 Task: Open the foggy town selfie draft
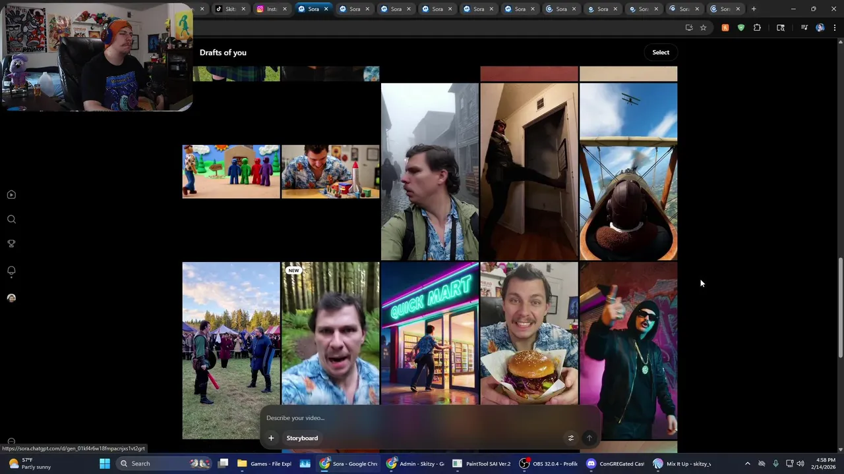tap(430, 172)
